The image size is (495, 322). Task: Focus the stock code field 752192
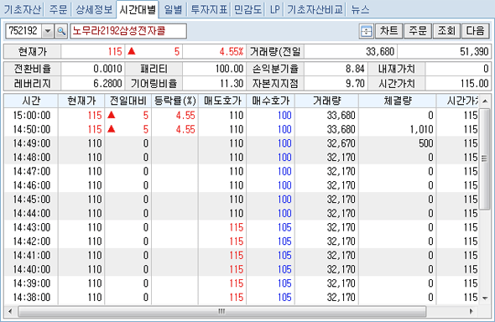point(23,31)
